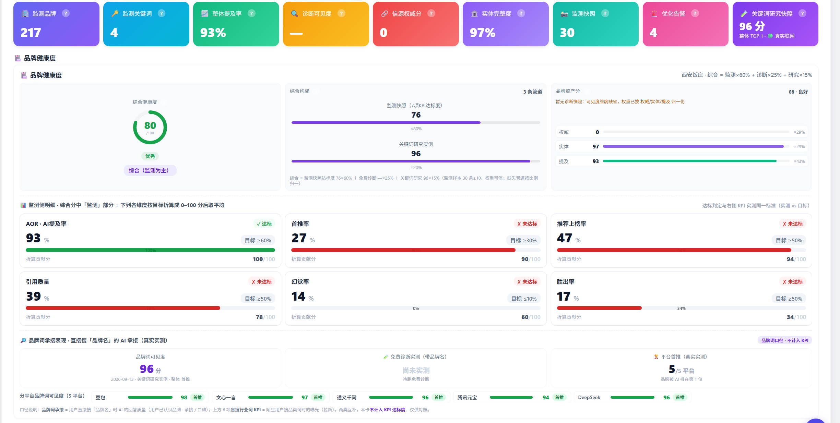Screen dimensions: 840x423
Task: Click the 首推 tag for 豆包
Action: point(198,398)
